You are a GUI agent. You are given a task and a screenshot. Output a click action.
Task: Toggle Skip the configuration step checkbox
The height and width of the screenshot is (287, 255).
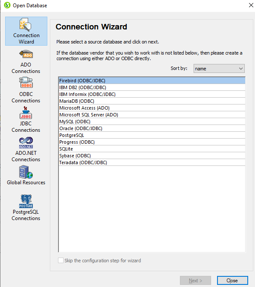pyautogui.click(x=61, y=260)
